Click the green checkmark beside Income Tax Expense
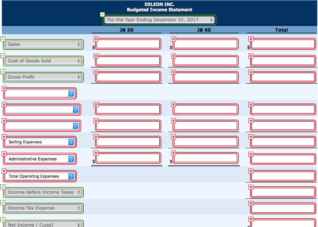The width and height of the screenshot is (318, 227). pos(3,203)
